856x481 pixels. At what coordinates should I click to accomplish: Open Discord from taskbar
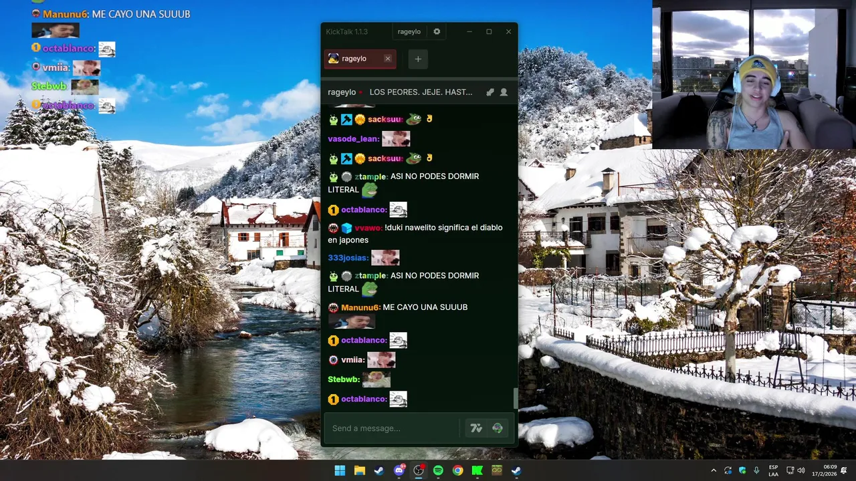[x=399, y=470]
